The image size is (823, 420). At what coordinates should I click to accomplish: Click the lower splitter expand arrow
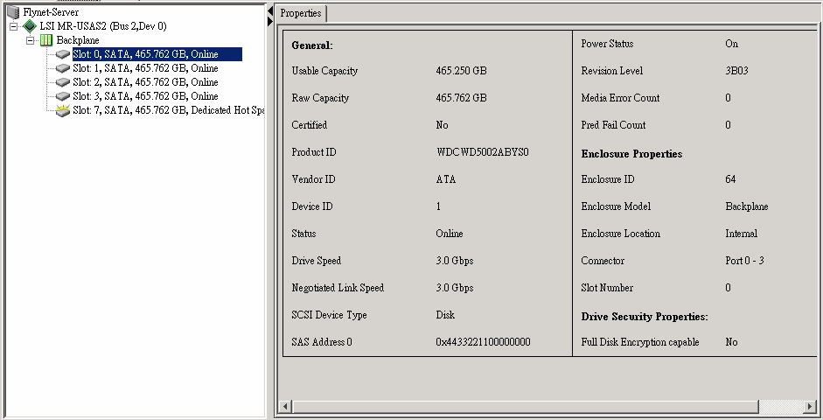tap(269, 21)
